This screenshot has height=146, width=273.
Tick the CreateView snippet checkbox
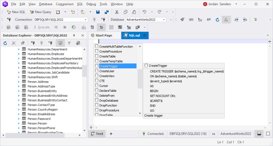click(x=97, y=76)
